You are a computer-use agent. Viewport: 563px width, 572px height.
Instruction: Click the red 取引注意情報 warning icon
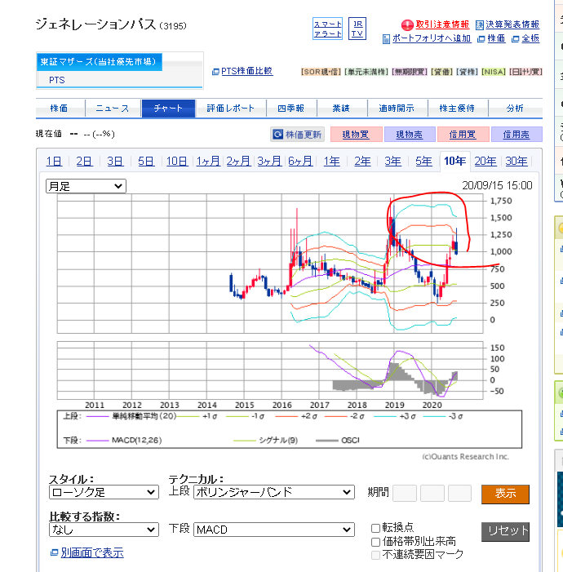407,25
